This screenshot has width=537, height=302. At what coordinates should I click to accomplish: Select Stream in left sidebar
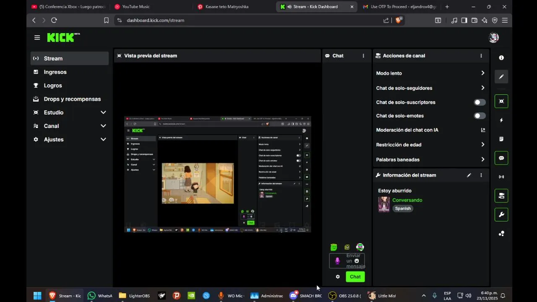click(x=70, y=58)
